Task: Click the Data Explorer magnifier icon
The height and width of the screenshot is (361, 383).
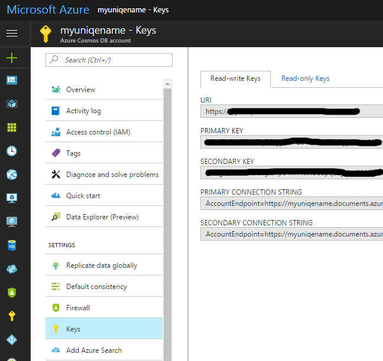Action: pyautogui.click(x=56, y=216)
